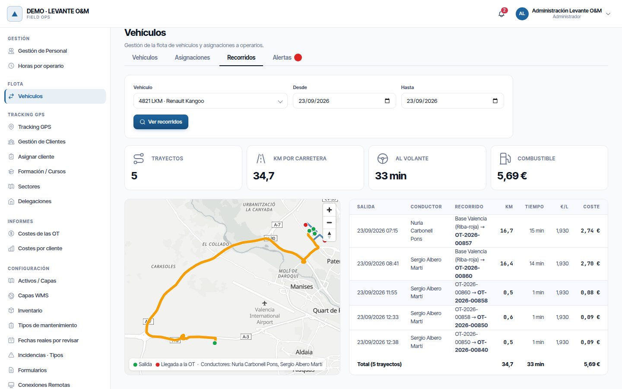Open Incidencias · Tipos page

pyautogui.click(x=55, y=355)
